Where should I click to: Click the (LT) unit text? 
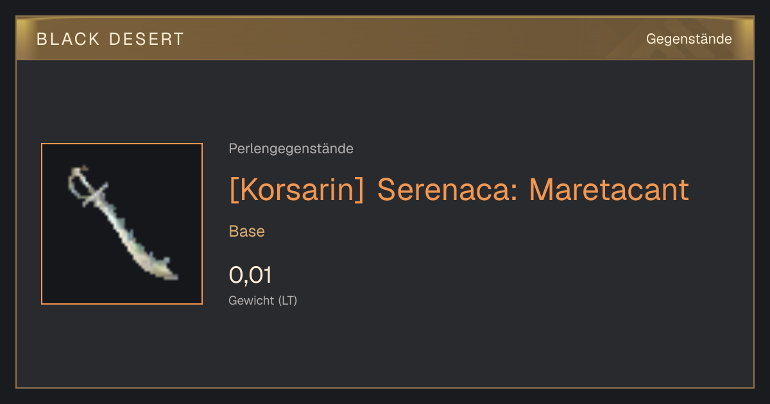287,301
